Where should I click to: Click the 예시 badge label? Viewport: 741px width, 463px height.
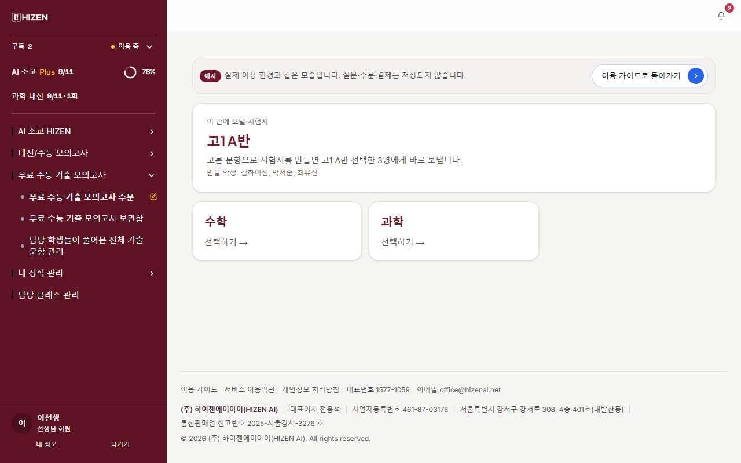click(210, 76)
